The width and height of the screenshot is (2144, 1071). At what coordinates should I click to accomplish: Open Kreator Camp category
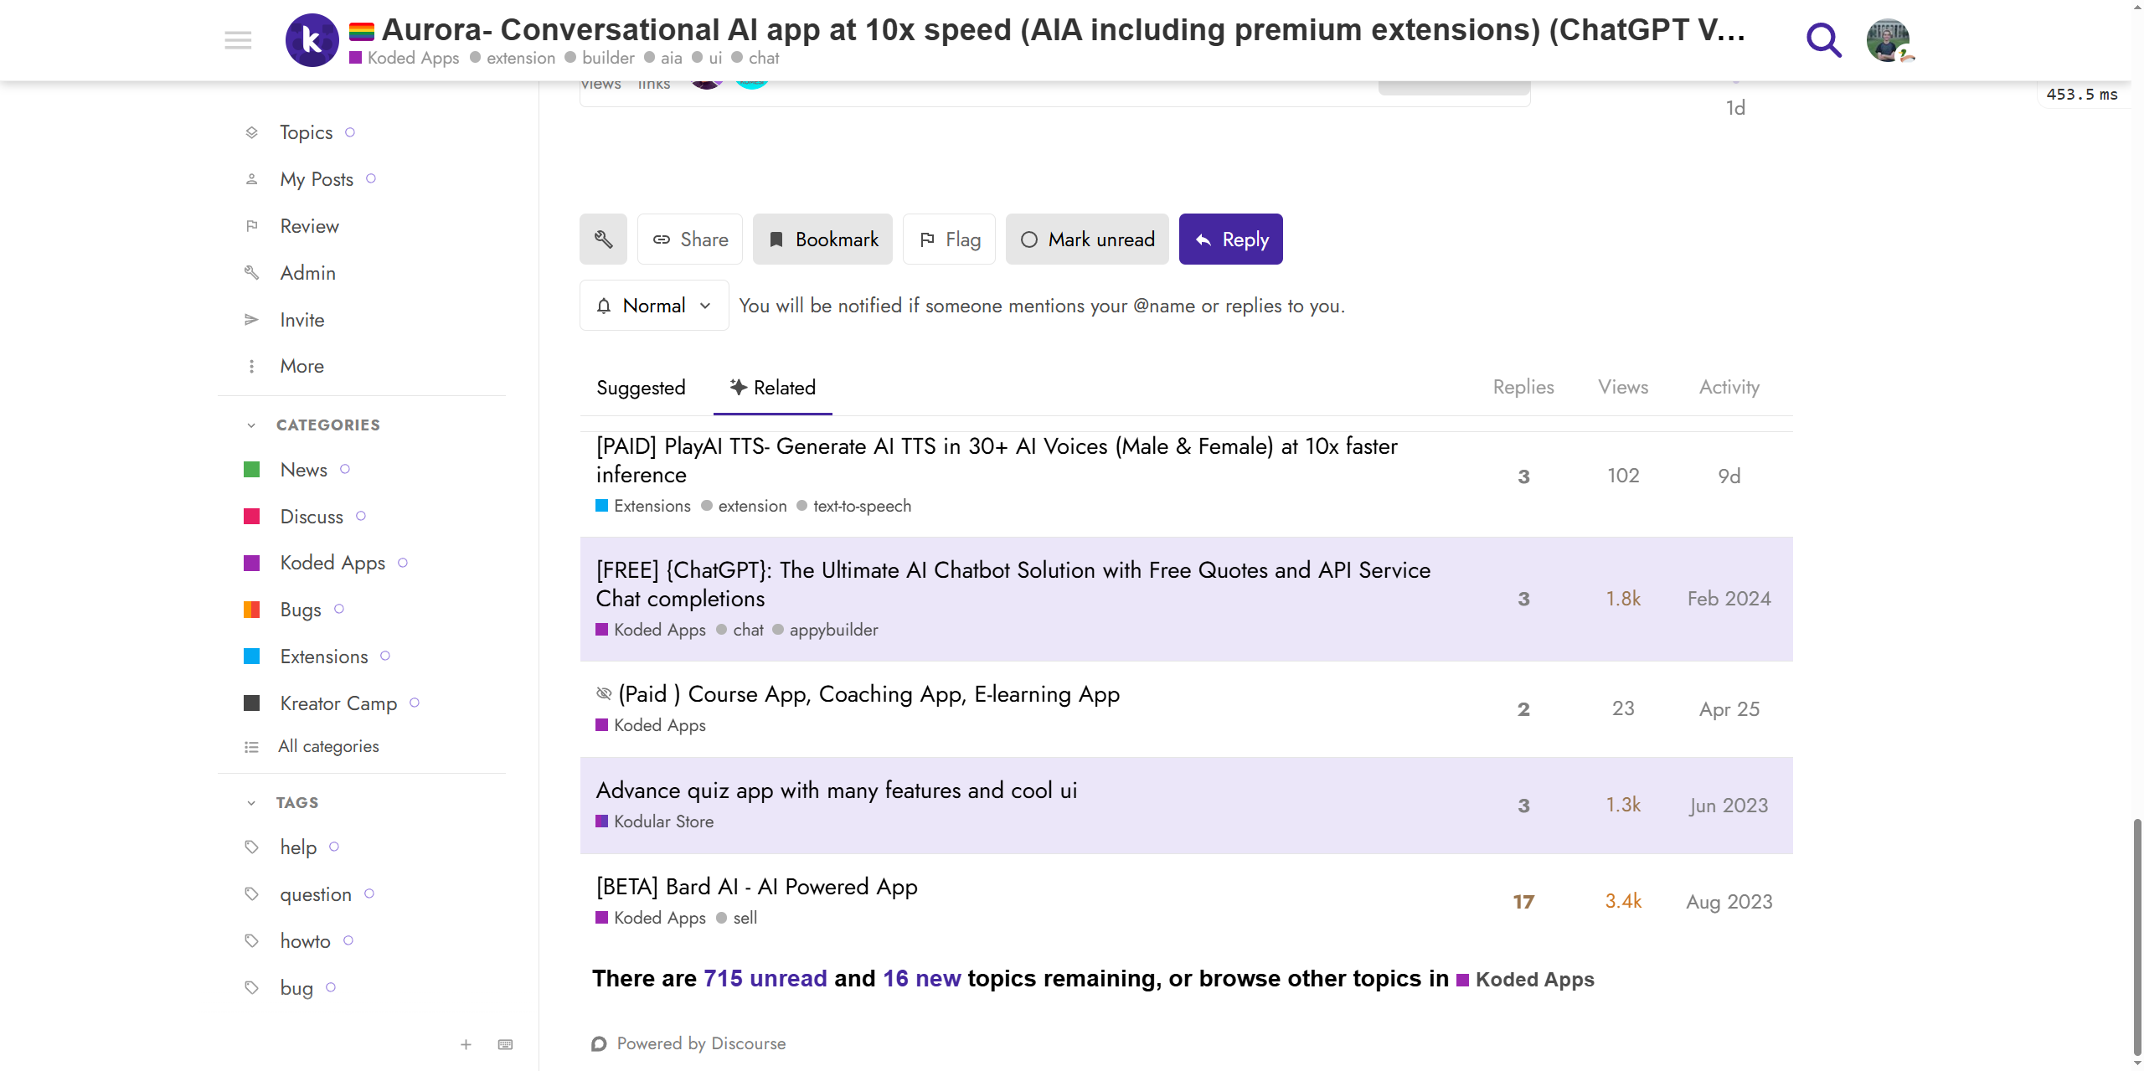(x=338, y=703)
